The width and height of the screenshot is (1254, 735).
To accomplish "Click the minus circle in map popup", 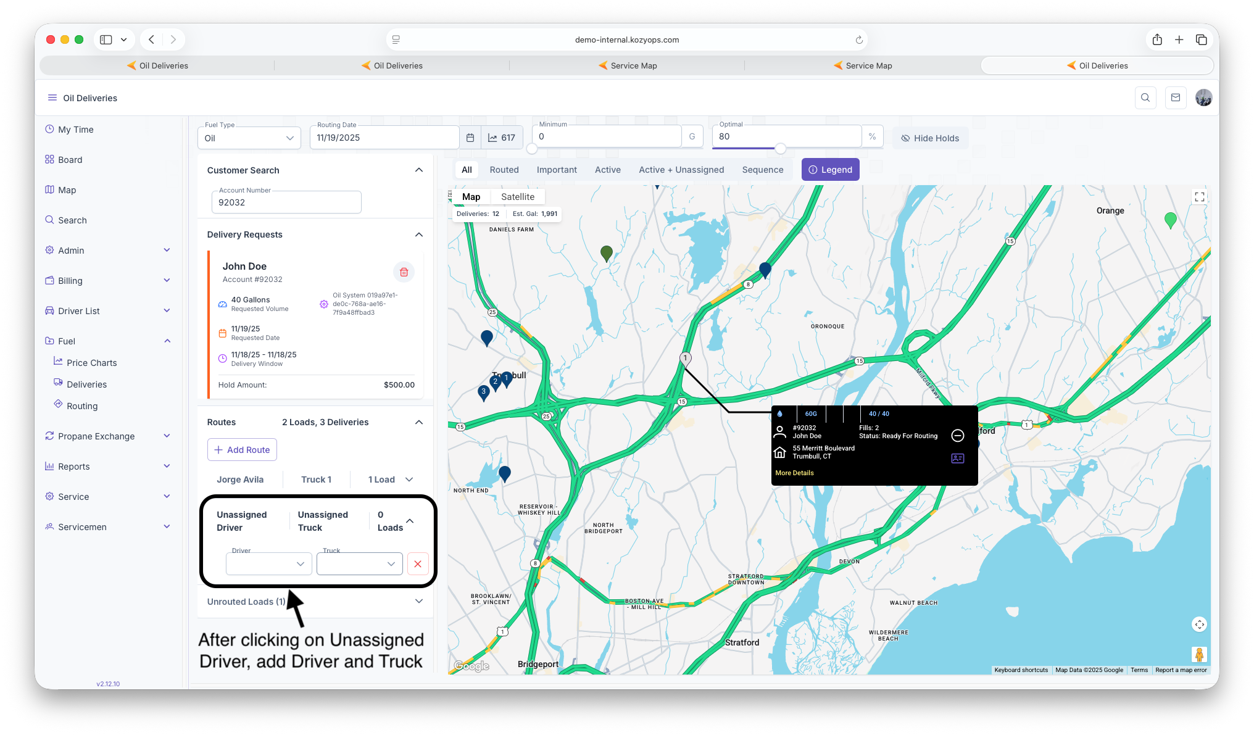I will [x=957, y=436].
